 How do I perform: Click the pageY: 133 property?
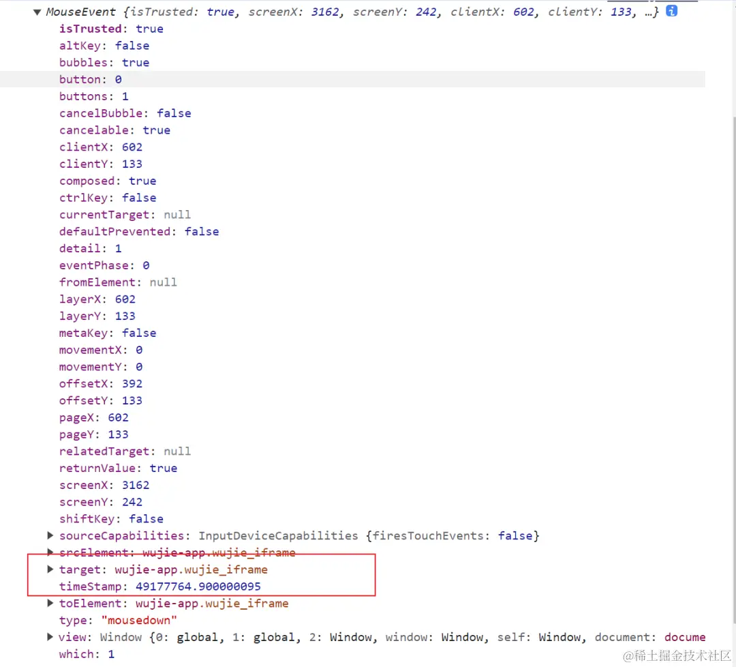pyautogui.click(x=94, y=434)
